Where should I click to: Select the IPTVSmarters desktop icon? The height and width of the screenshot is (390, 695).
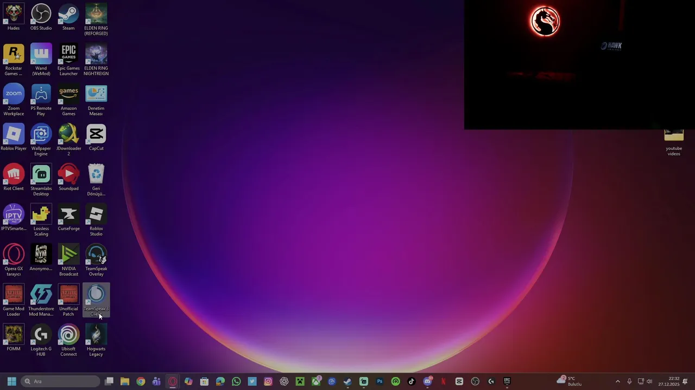point(14,218)
